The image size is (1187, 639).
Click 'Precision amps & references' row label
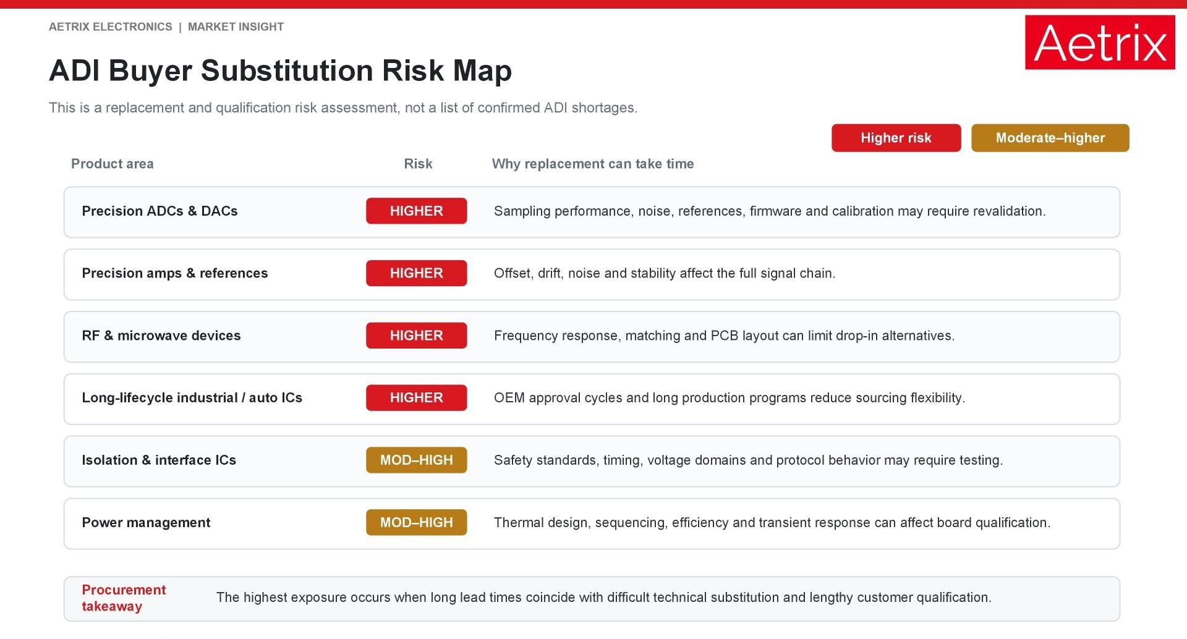pyautogui.click(x=175, y=273)
